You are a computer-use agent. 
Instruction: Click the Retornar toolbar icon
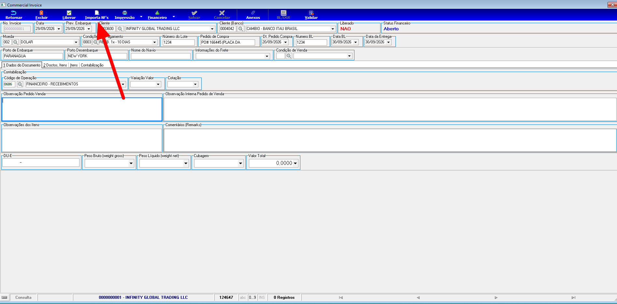coord(14,13)
